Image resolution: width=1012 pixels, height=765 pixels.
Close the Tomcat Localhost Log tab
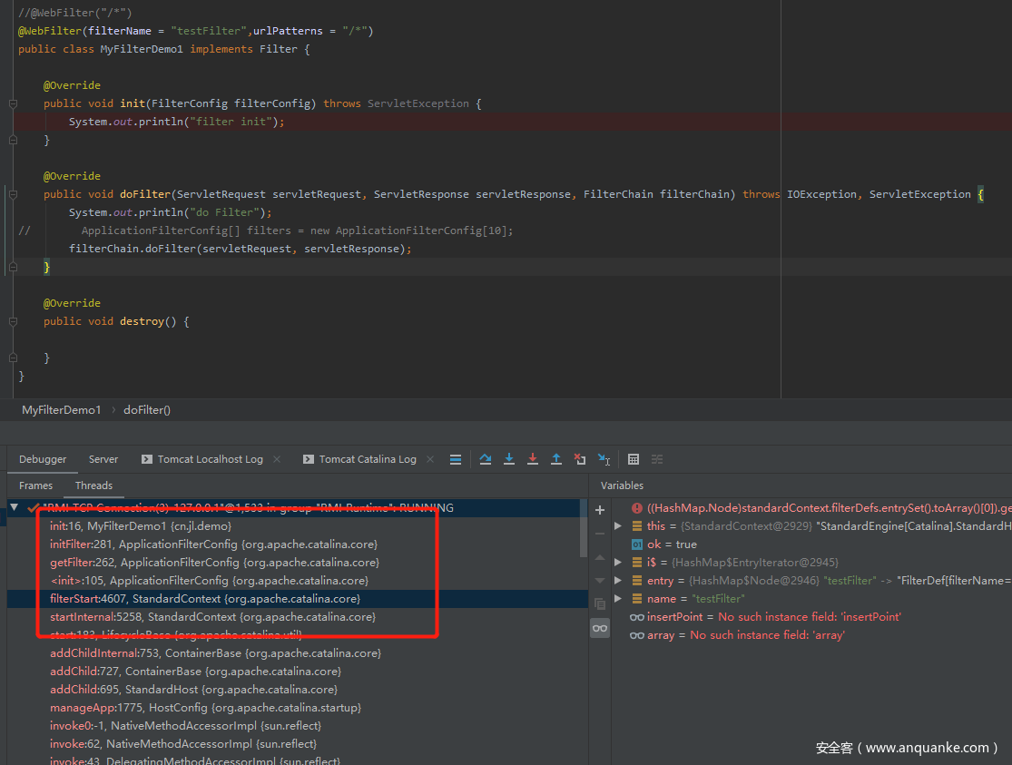coord(277,459)
